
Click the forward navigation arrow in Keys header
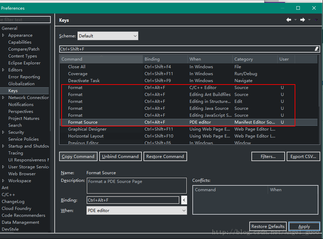tap(302, 20)
